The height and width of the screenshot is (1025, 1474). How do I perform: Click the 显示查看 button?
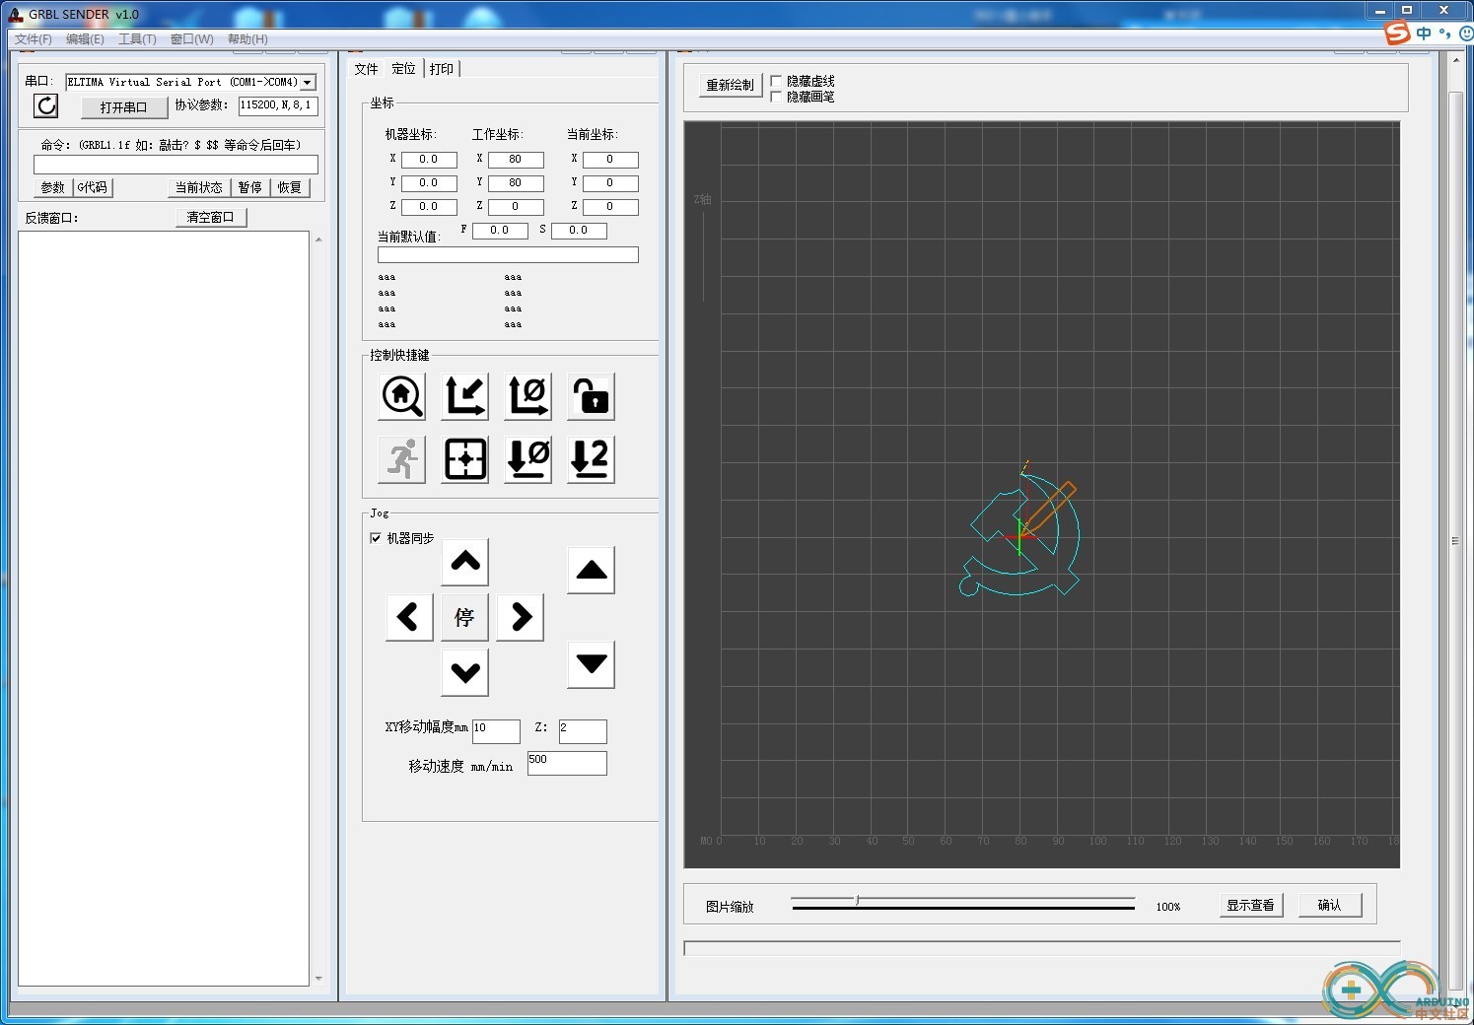1250,905
